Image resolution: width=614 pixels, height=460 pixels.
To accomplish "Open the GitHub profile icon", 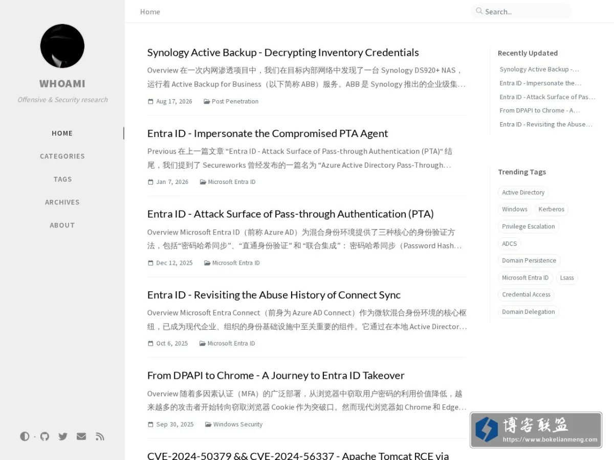I will (45, 436).
